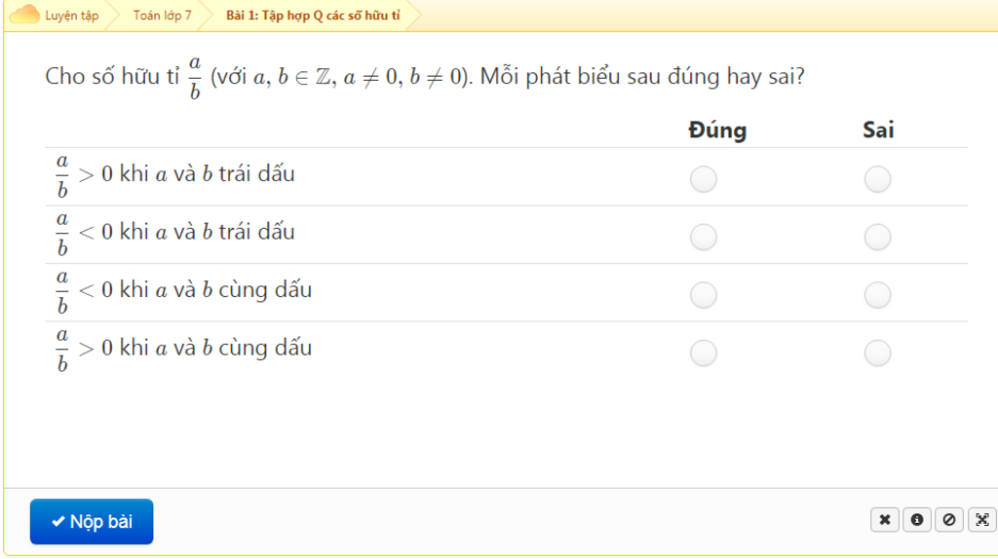Toggle fullscreen with the expand icon
The height and width of the screenshot is (559, 998).
click(982, 520)
